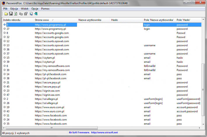Click the bullet icon of record 32

click(5, 37)
